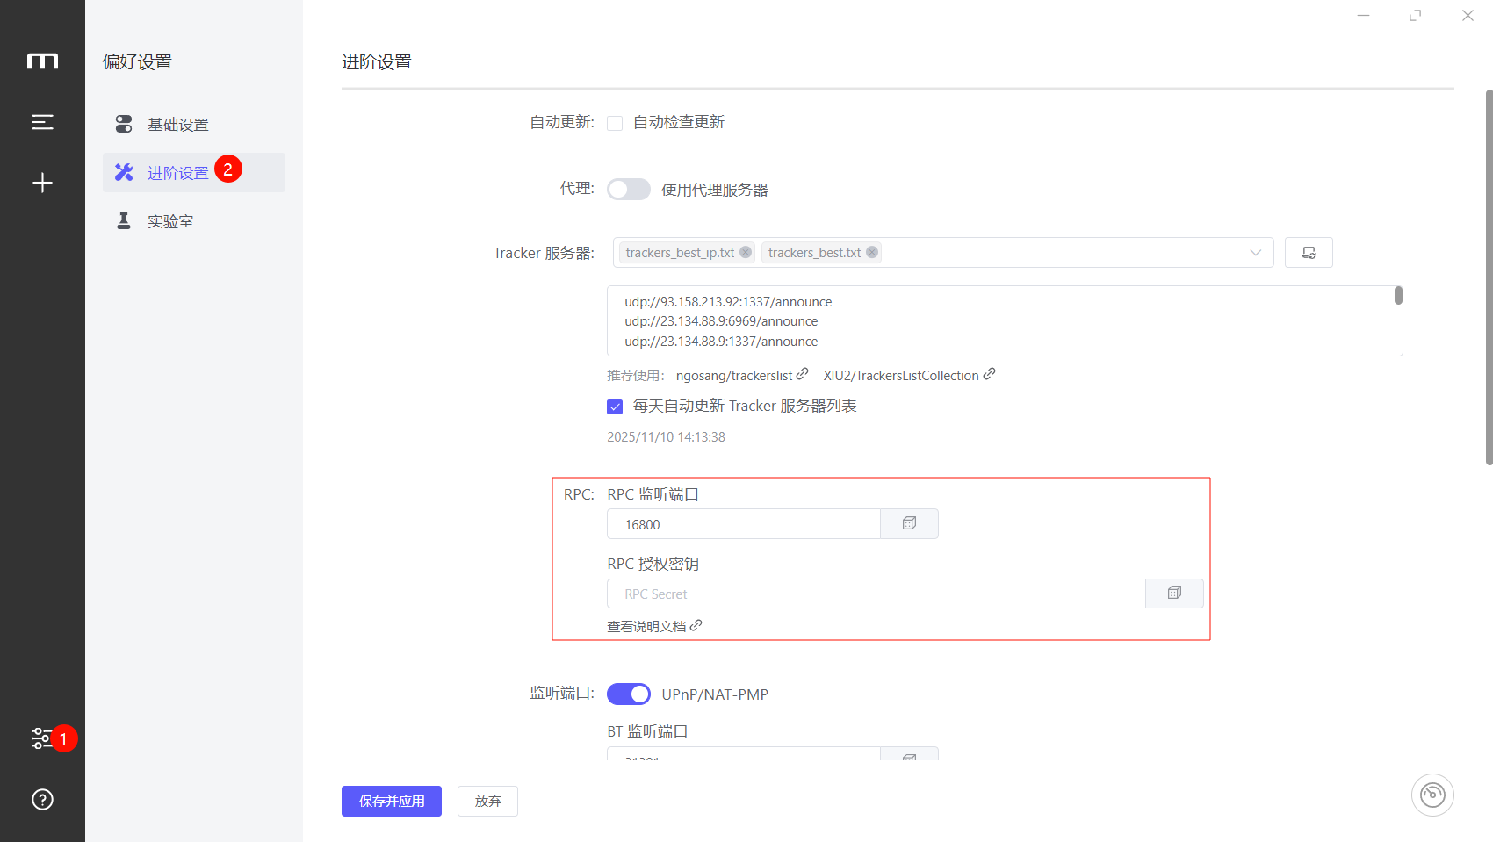
Task: Copy the RPC listening port value
Action: 908,523
